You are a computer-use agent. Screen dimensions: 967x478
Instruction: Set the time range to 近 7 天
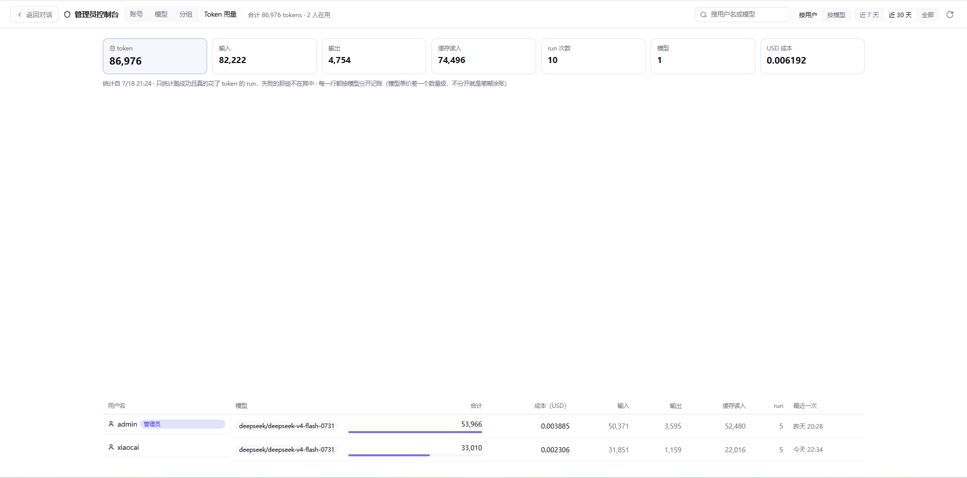[869, 15]
